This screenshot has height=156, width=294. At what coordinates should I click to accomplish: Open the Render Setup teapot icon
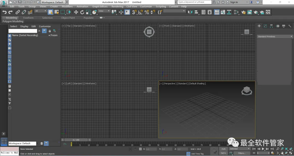(243, 12)
